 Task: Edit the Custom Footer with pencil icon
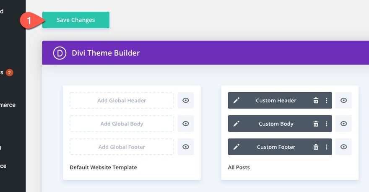[236, 147]
